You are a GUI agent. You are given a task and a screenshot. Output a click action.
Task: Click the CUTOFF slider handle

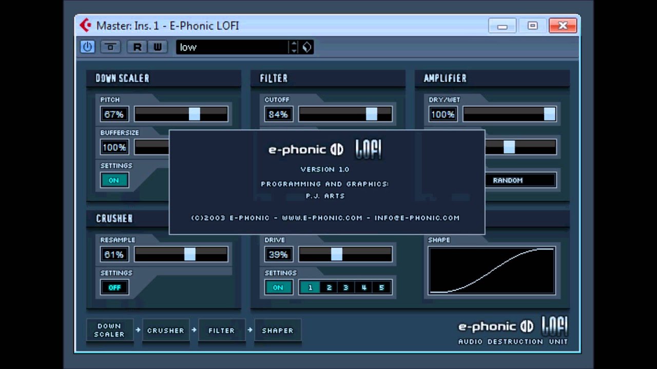pyautogui.click(x=372, y=114)
